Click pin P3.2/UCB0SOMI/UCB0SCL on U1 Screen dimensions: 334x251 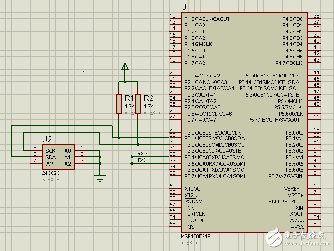214,145
